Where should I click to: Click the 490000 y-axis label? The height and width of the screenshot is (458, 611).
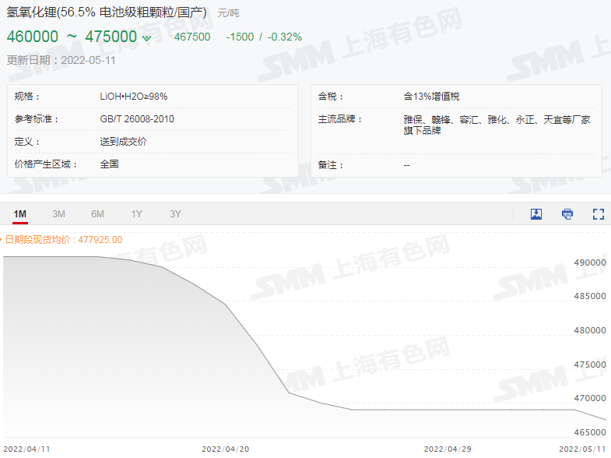(x=589, y=262)
